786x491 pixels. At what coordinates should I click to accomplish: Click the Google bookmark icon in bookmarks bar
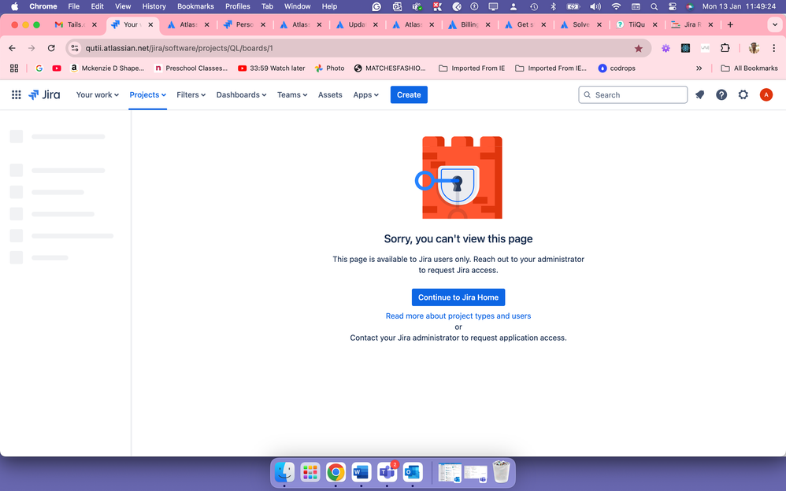pyautogui.click(x=39, y=68)
